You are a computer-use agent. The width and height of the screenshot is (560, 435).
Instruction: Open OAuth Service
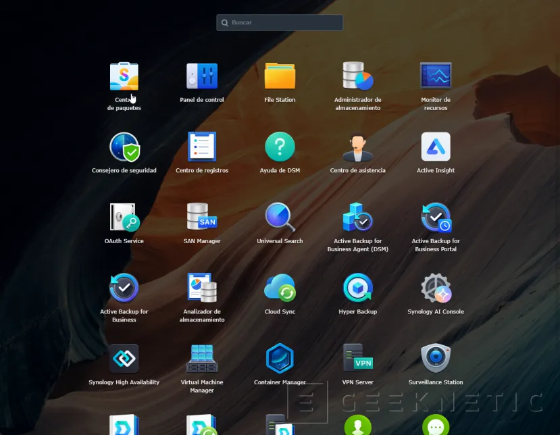click(124, 217)
